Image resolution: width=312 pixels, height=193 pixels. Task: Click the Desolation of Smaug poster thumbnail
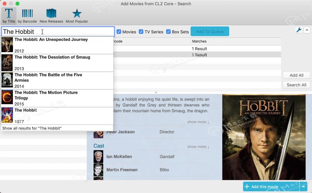[x=7, y=63]
